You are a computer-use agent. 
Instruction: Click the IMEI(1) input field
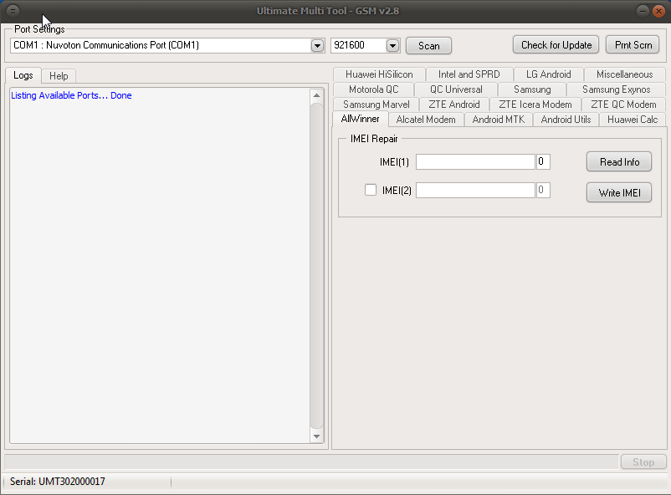click(x=475, y=161)
